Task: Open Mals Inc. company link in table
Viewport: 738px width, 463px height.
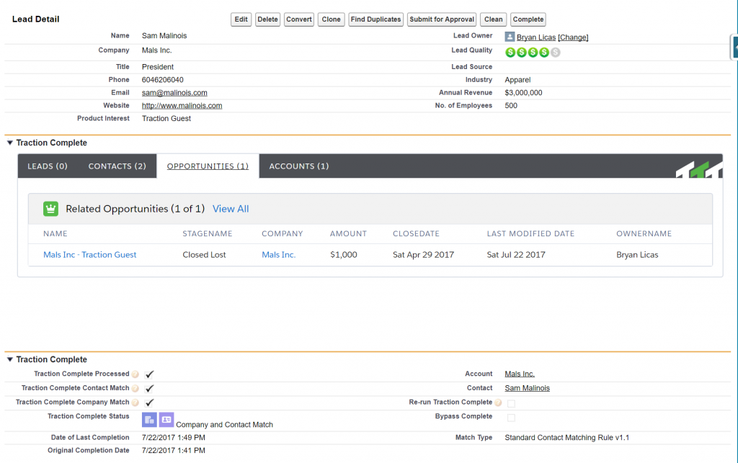Action: [279, 254]
